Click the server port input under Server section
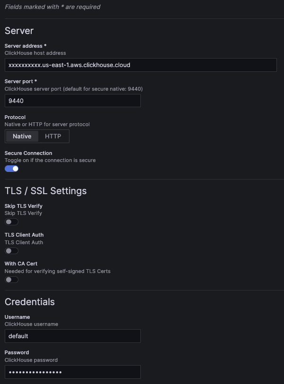The width and height of the screenshot is (284, 384). pos(72,101)
